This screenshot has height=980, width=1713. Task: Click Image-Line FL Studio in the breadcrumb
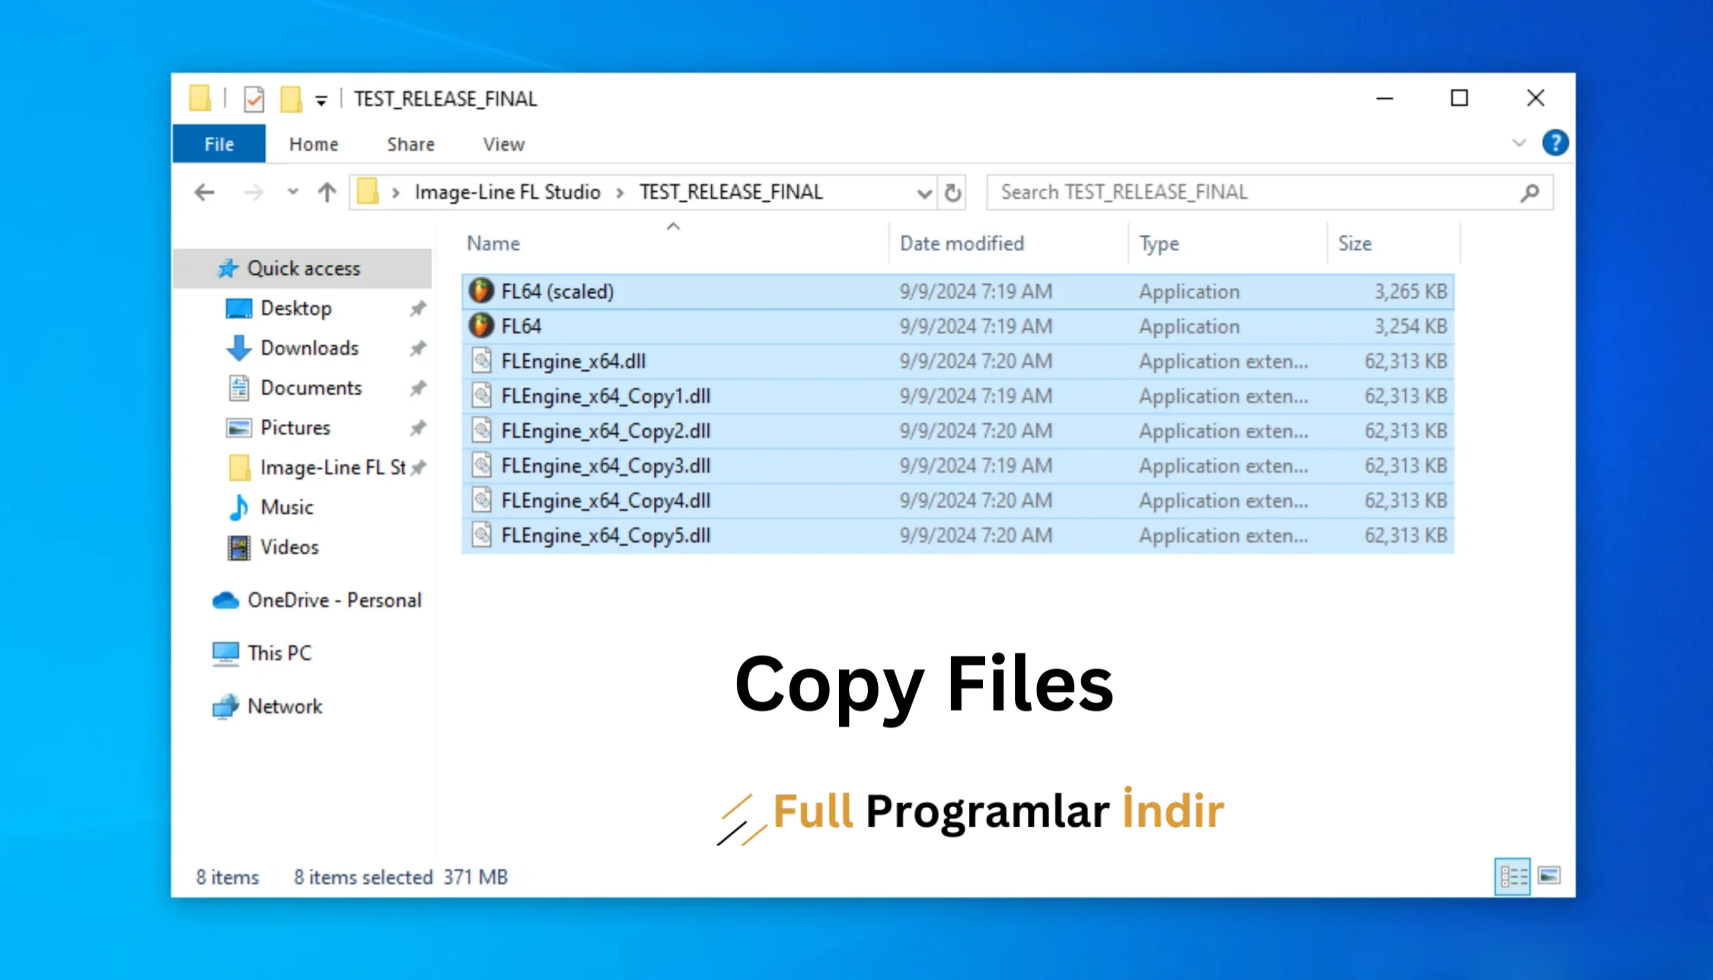click(507, 193)
